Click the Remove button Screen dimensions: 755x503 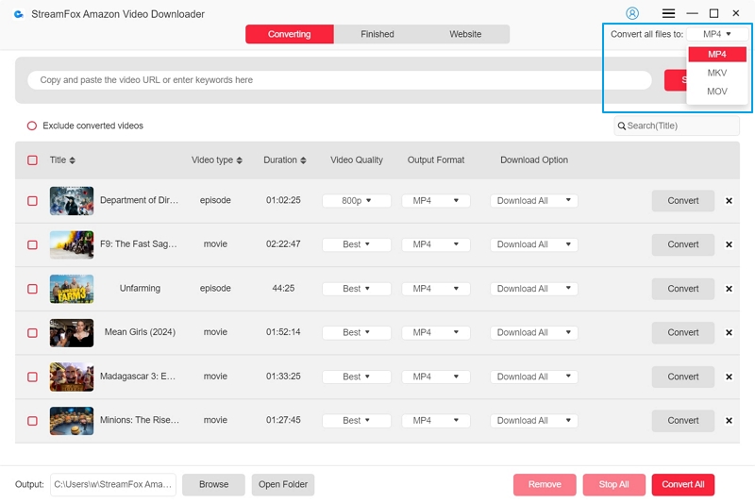point(545,485)
